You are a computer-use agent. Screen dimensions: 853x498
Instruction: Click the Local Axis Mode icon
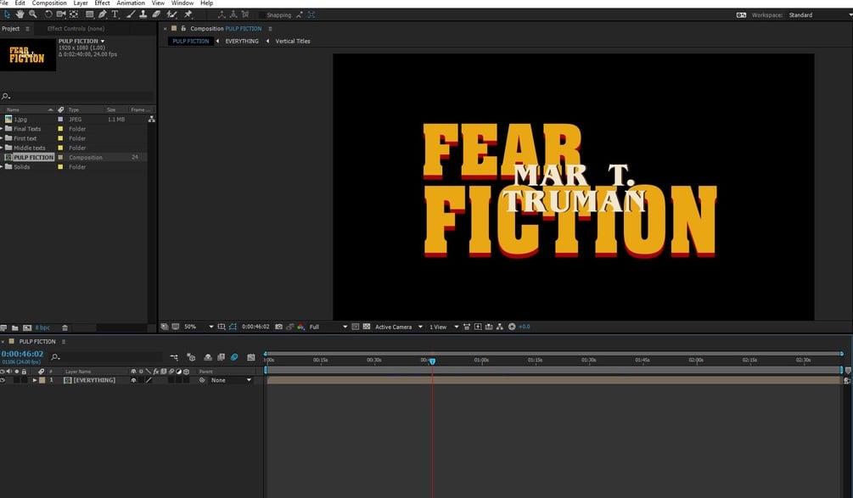[x=222, y=14]
